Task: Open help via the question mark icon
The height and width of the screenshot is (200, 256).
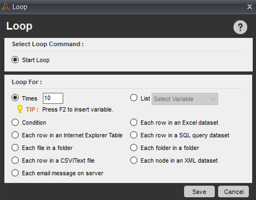Action: coord(240,27)
